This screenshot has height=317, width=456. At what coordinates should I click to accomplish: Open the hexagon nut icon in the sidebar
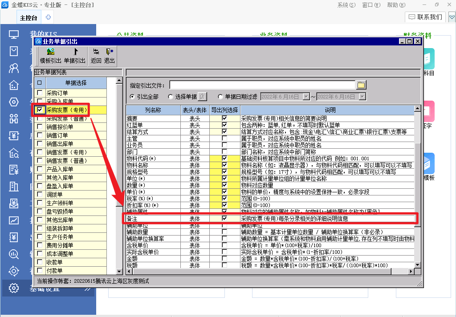(x=14, y=102)
